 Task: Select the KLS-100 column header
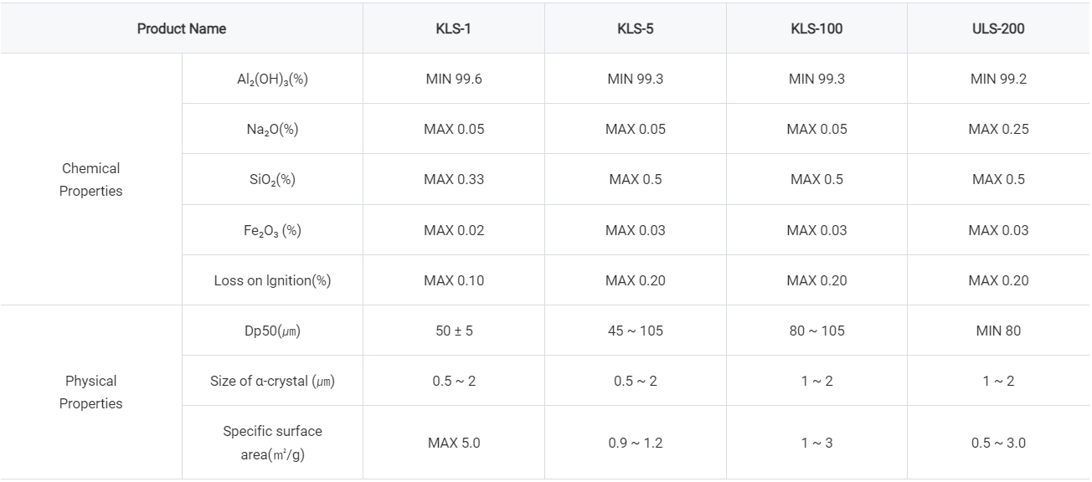pyautogui.click(x=816, y=28)
